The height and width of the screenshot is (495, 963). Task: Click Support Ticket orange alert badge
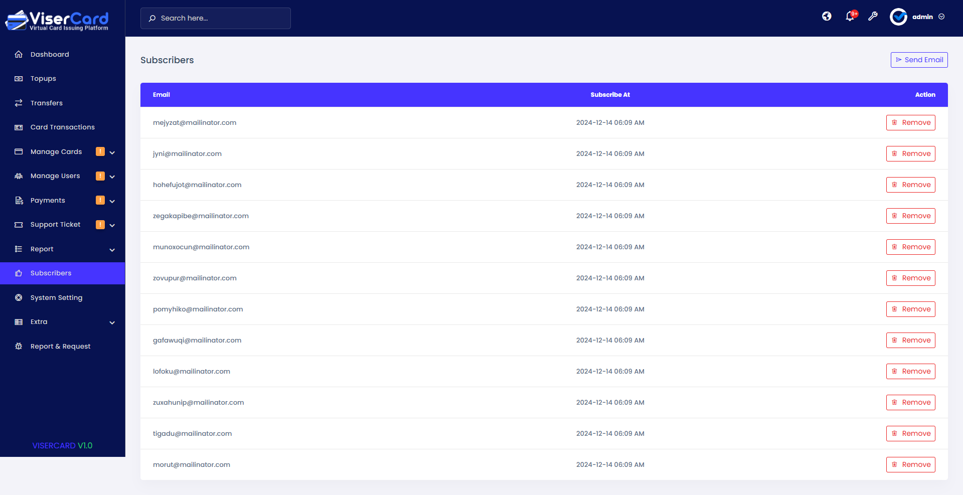tap(100, 225)
